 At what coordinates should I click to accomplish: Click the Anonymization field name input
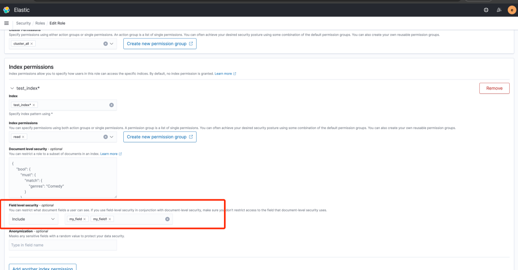tap(62, 245)
